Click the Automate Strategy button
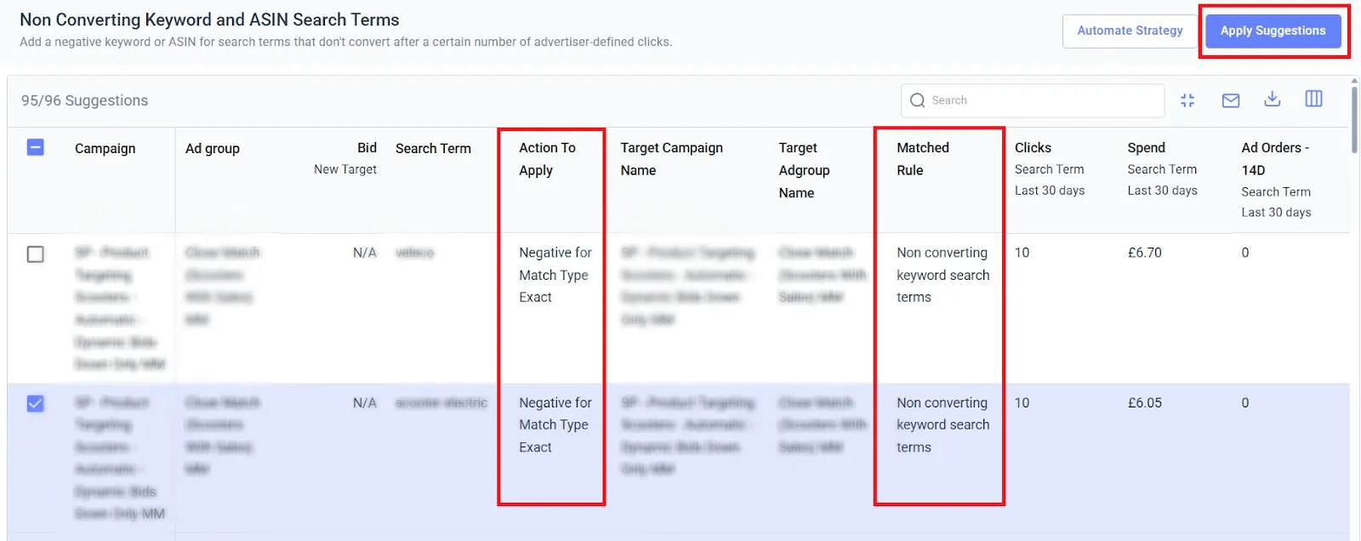 click(x=1130, y=31)
